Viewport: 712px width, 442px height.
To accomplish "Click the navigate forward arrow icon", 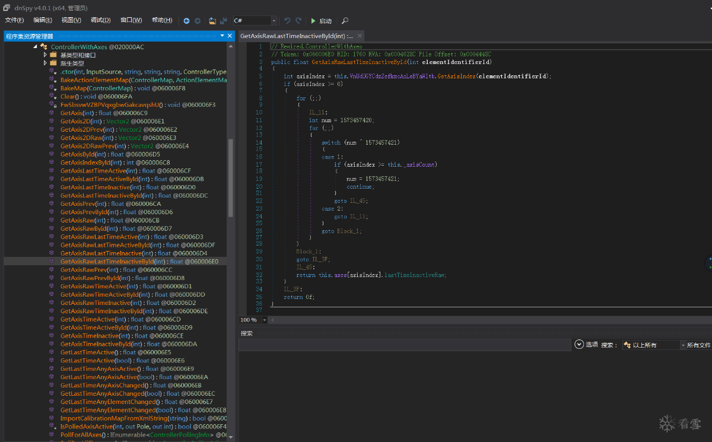I will [198, 21].
